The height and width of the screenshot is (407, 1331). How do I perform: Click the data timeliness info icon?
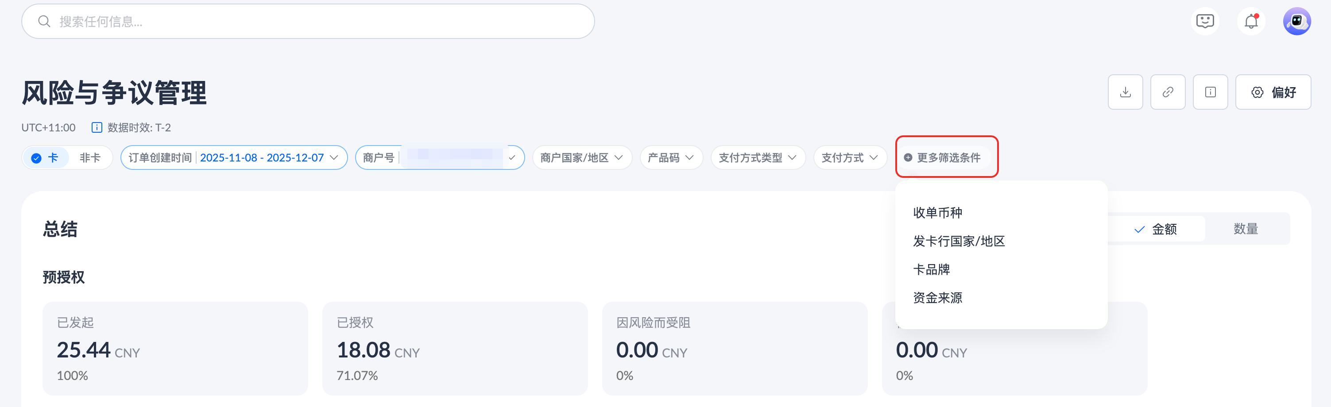click(x=97, y=127)
